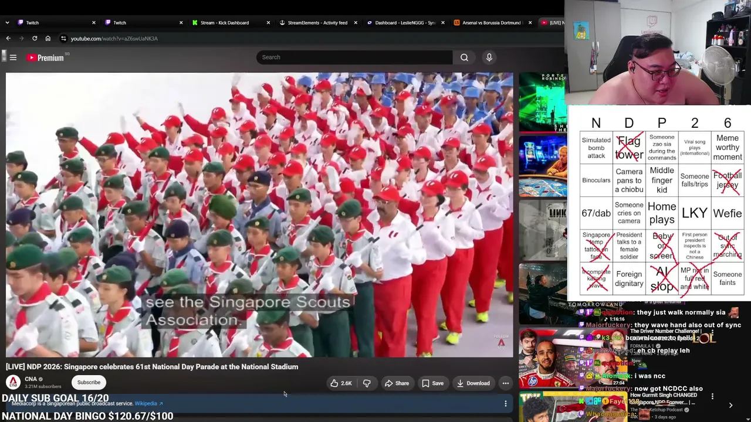Like the video with thumbs-up 2.6K

(x=341, y=383)
